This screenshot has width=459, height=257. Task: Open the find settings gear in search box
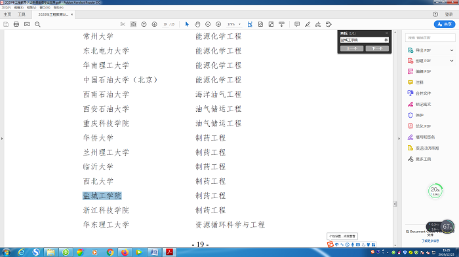[x=386, y=40]
